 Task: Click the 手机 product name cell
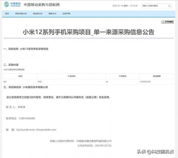click(x=71, y=82)
